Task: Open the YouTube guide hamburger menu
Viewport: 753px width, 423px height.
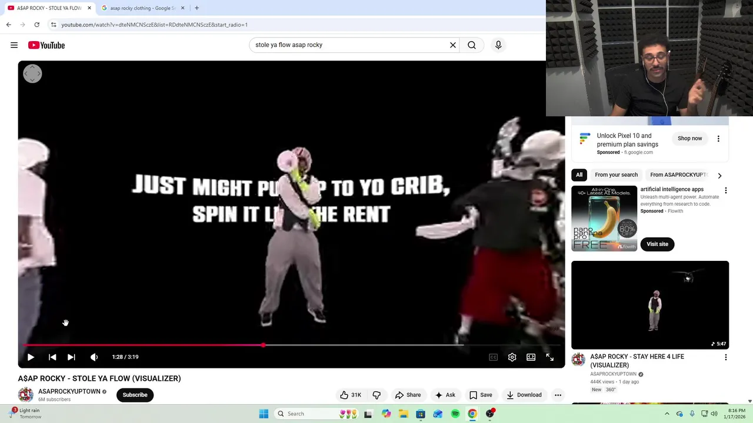Action: point(14,45)
